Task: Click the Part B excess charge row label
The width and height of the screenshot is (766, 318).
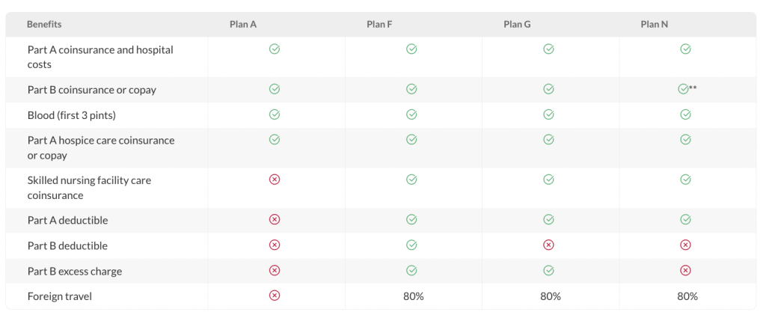Action: pyautogui.click(x=75, y=271)
